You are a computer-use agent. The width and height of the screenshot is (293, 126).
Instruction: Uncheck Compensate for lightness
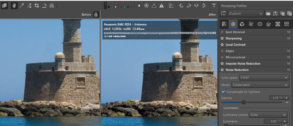coord(223,92)
